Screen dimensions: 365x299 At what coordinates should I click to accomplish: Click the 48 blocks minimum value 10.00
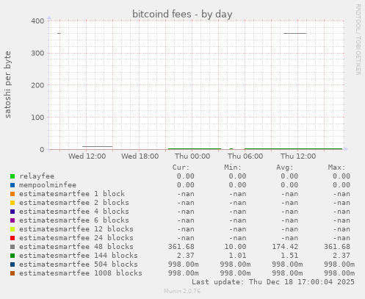coord(236,247)
